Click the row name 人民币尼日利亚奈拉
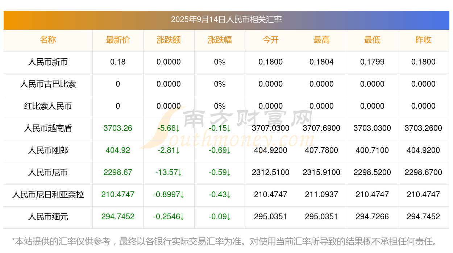This screenshot has width=453, height=253. [x=48, y=195]
